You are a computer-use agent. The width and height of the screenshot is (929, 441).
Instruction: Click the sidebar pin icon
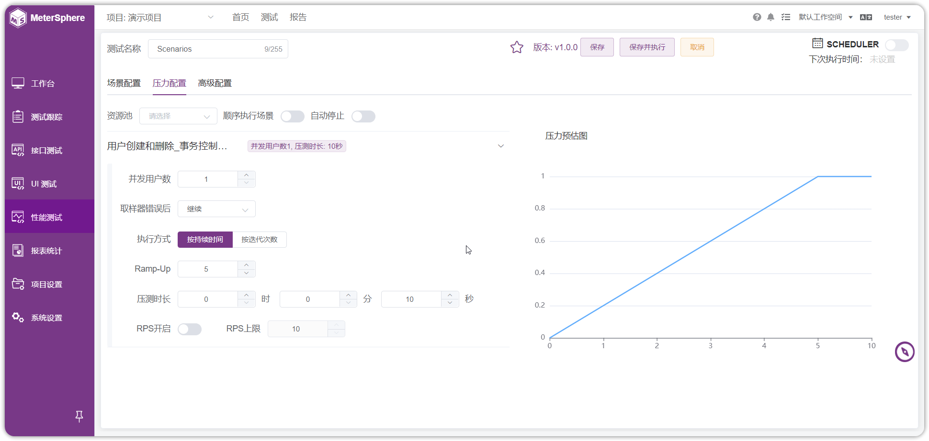click(x=79, y=416)
